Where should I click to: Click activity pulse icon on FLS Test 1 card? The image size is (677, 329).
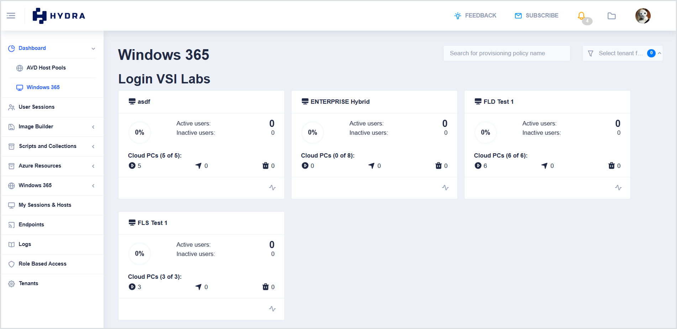272,309
